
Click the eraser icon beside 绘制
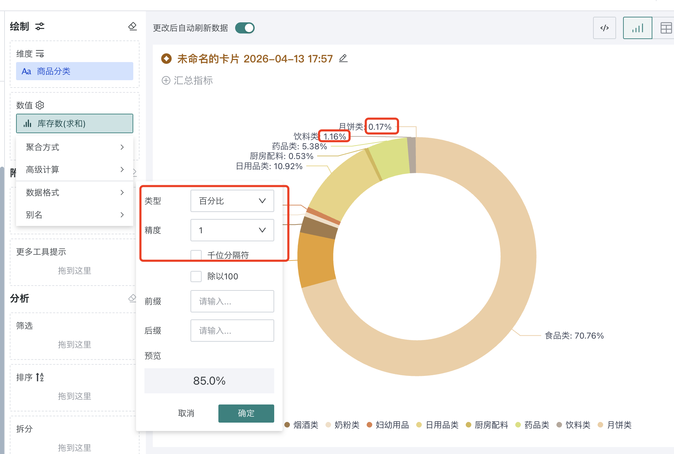point(133,26)
